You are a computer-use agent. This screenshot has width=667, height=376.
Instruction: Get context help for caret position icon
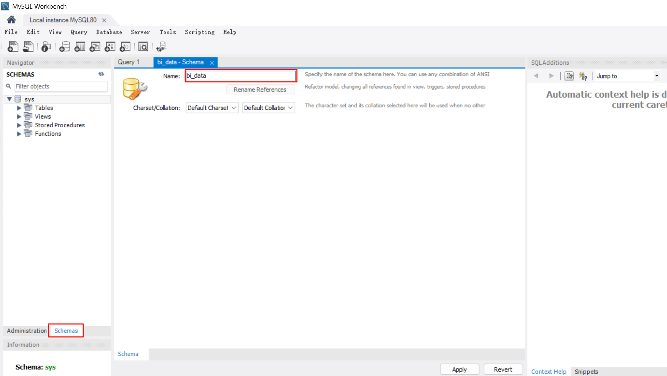click(569, 76)
